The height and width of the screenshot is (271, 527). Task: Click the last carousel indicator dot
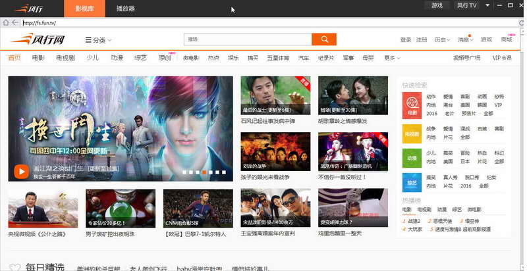tap(224, 172)
